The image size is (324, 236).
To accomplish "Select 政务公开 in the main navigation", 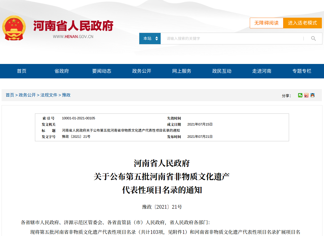I will point(142,71).
